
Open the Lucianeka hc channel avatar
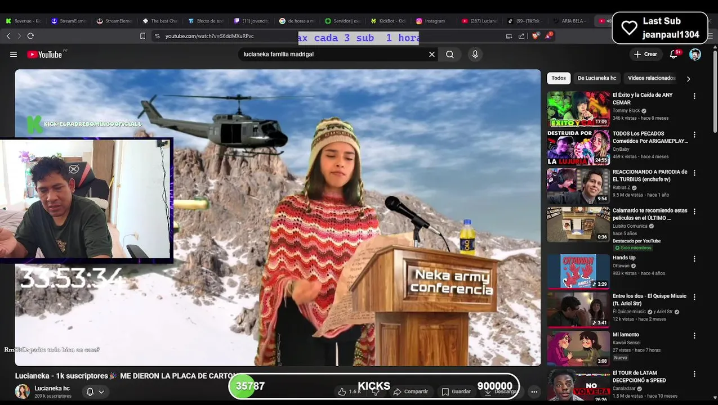pyautogui.click(x=22, y=391)
